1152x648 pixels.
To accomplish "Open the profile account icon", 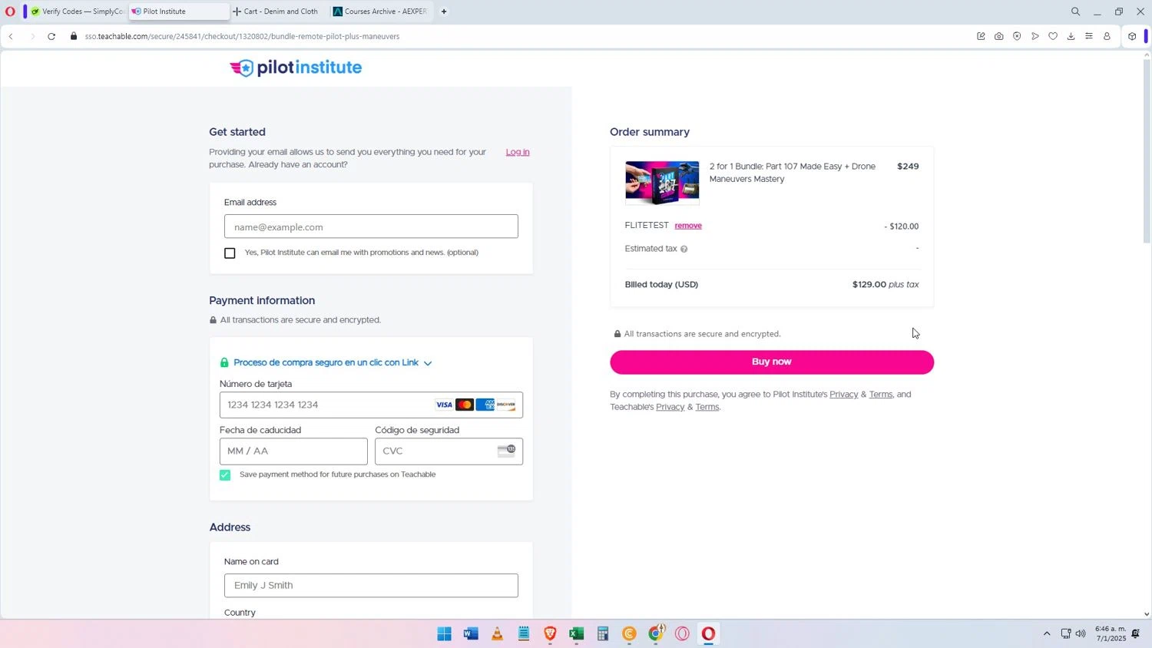I will tap(1107, 36).
